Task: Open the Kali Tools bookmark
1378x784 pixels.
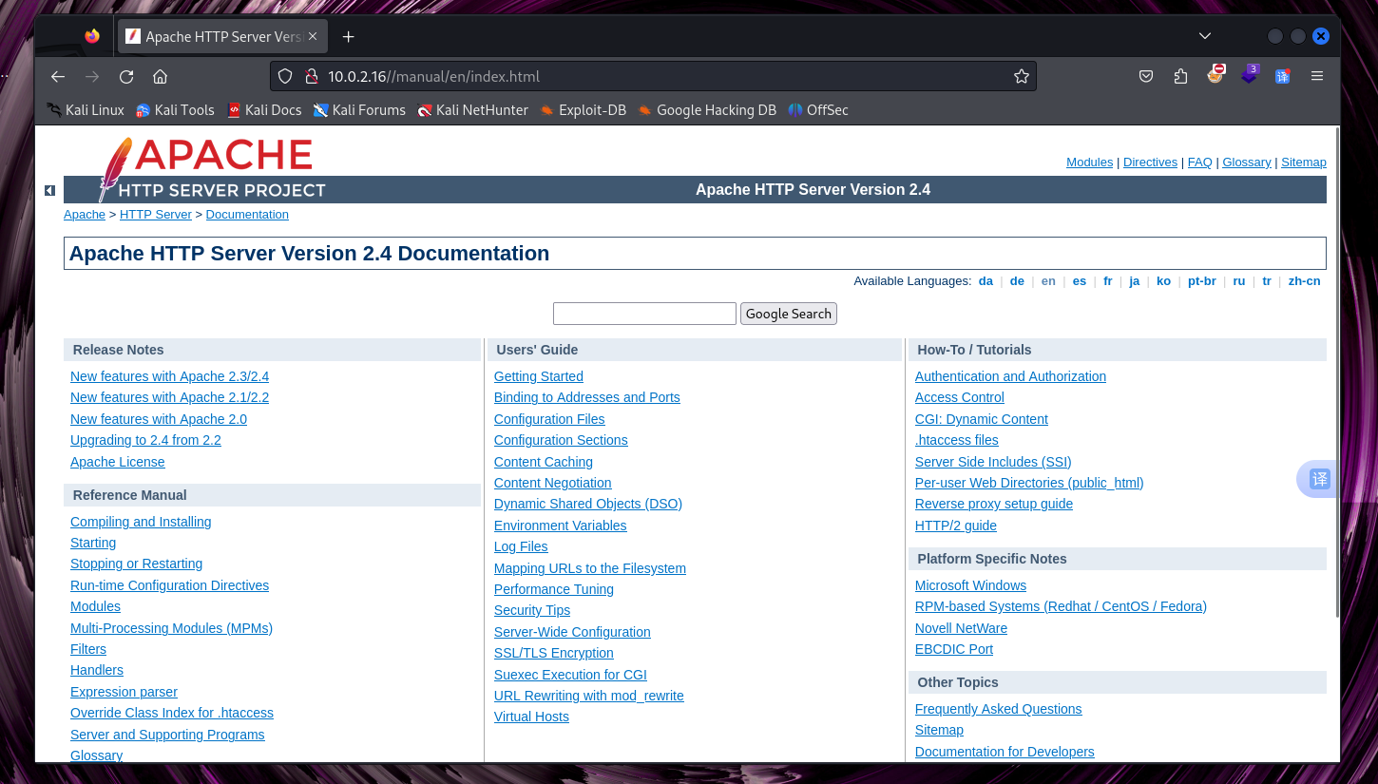Action: 175,110
